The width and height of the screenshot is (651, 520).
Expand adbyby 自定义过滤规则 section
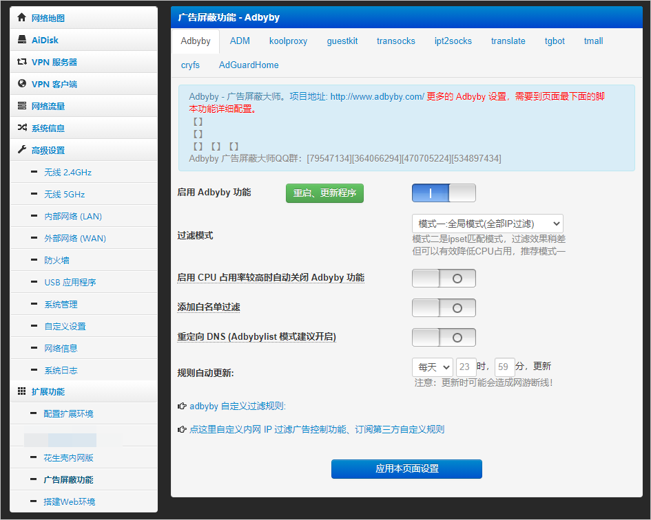(x=237, y=407)
